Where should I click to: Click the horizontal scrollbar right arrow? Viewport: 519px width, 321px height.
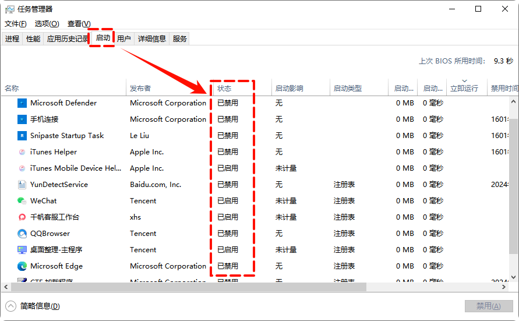click(504, 287)
